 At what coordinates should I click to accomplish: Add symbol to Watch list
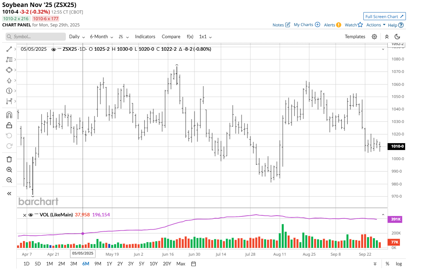(x=354, y=25)
